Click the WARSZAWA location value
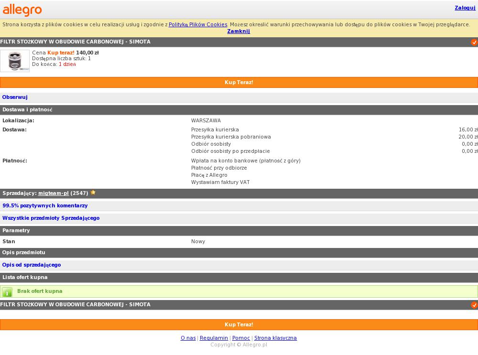478x355 pixels. pos(206,121)
